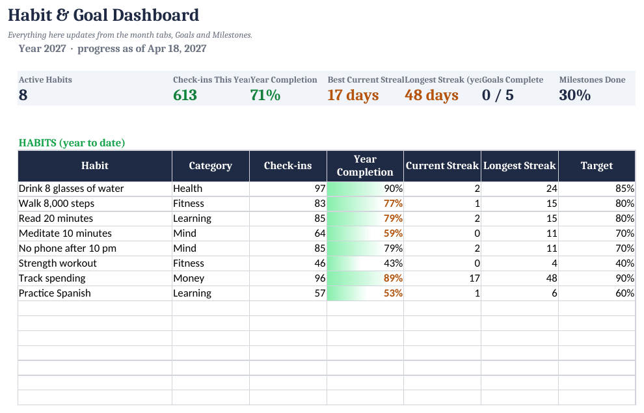Click longest streak 4 for Strength workout

(520, 263)
